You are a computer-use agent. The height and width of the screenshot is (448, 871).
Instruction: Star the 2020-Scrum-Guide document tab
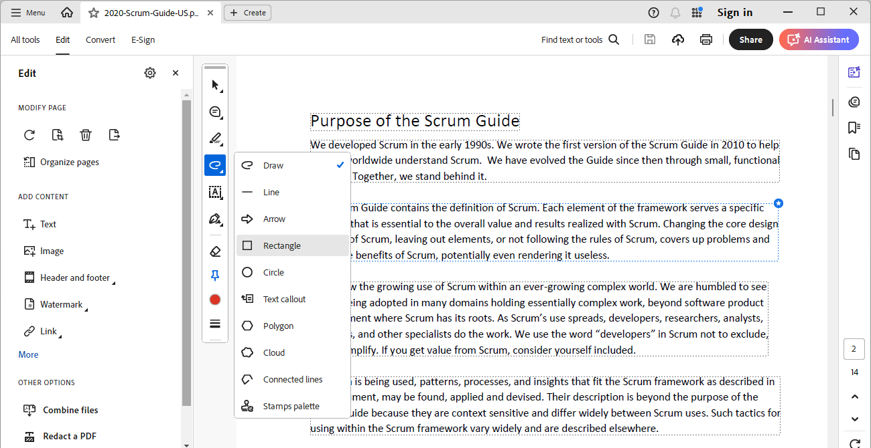(x=94, y=13)
